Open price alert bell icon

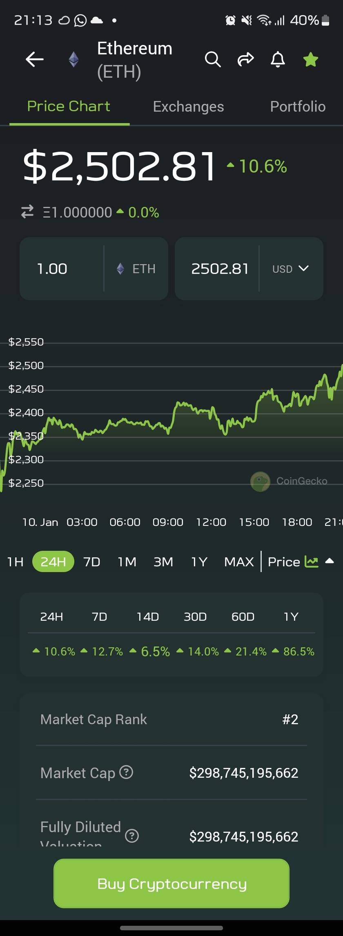pyautogui.click(x=278, y=60)
